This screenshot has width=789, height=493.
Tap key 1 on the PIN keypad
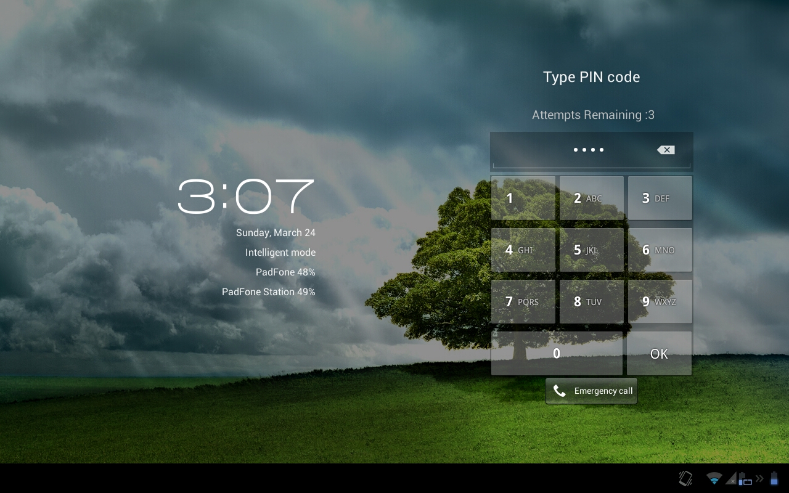point(523,198)
